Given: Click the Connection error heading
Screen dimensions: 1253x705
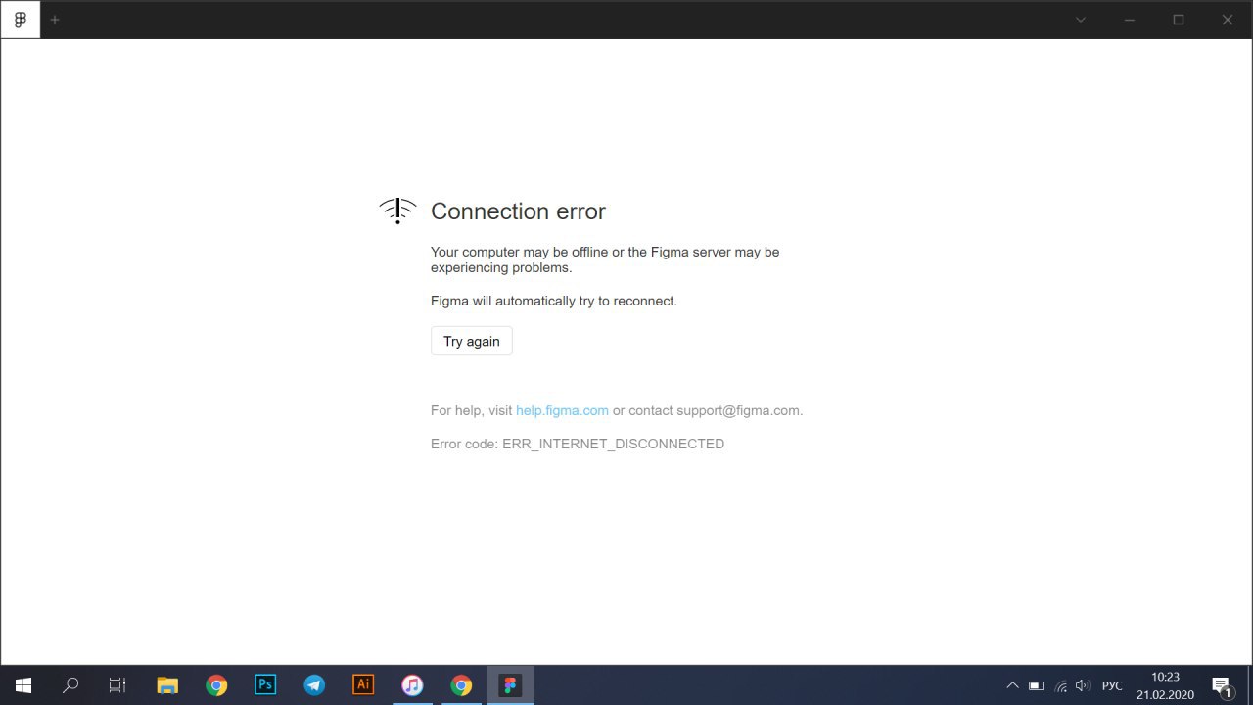Looking at the screenshot, I should [x=518, y=211].
